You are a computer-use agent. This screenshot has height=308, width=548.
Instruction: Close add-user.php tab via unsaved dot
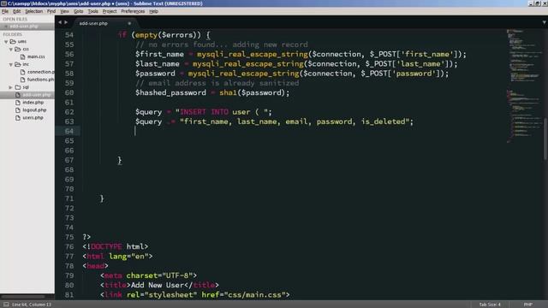[x=129, y=23]
